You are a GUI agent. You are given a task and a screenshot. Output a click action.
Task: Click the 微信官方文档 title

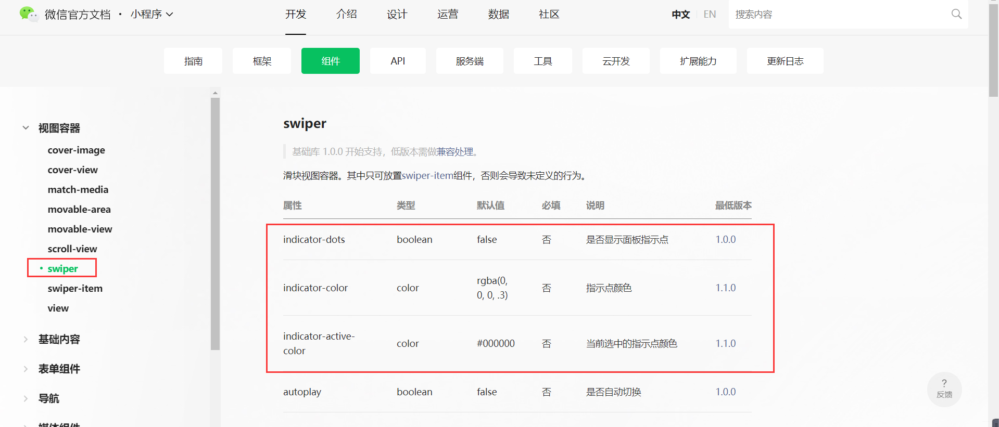click(x=78, y=14)
